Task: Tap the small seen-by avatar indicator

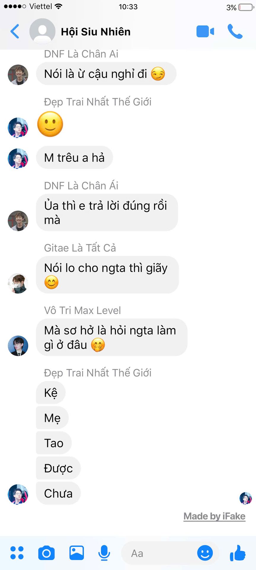Action: 246,498
